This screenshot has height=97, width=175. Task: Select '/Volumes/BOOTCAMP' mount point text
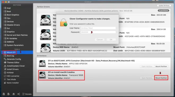coord(136,47)
